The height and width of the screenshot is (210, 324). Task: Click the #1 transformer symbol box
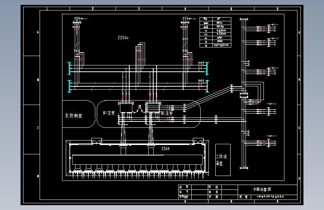pyautogui.click(x=126, y=108)
